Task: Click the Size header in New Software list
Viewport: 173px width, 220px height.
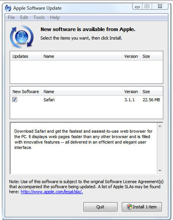Action: pos(151,92)
